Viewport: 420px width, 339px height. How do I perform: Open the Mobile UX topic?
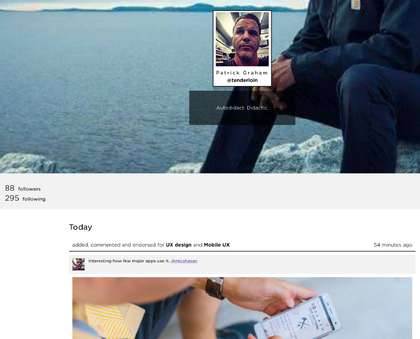(217, 245)
